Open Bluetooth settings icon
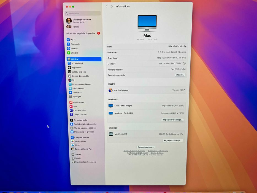 68,44
